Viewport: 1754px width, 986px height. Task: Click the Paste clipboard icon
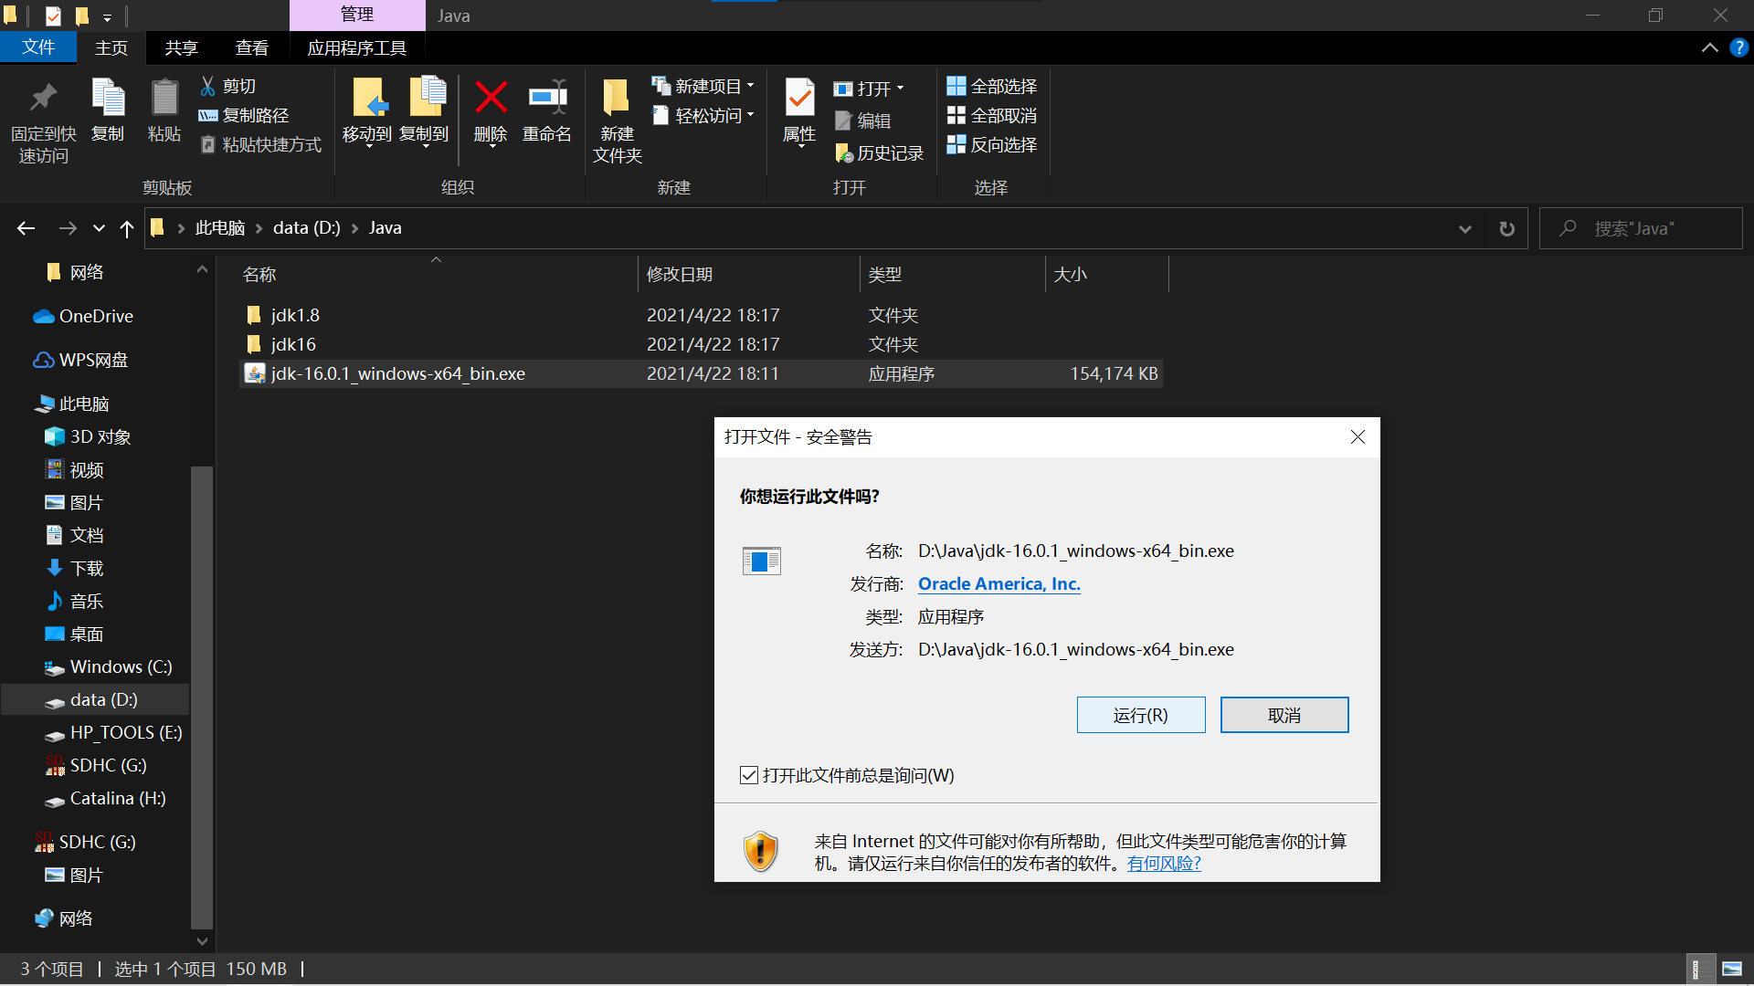point(164,98)
